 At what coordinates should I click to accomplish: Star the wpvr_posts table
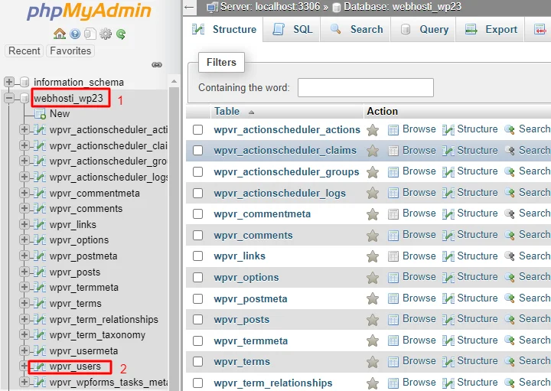click(x=373, y=320)
